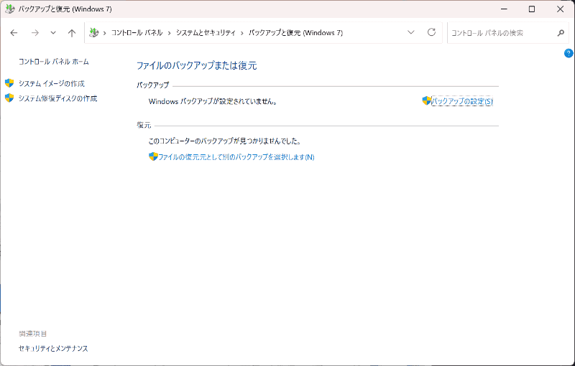This screenshot has height=366, width=575.
Task: Click the バックアップ section label
Action: [152, 85]
